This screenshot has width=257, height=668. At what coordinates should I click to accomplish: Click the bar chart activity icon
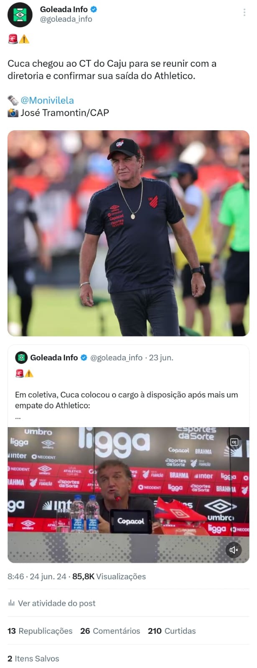[11, 603]
